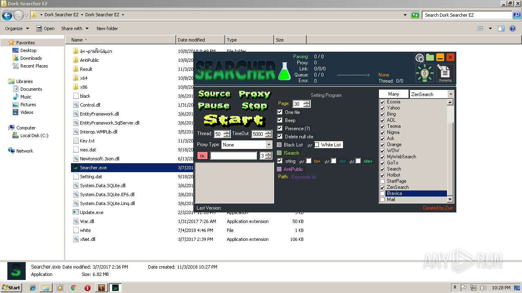Image resolution: width=522 pixels, height=293 pixels.
Task: Check the StartPage search engine
Action: [383, 181]
